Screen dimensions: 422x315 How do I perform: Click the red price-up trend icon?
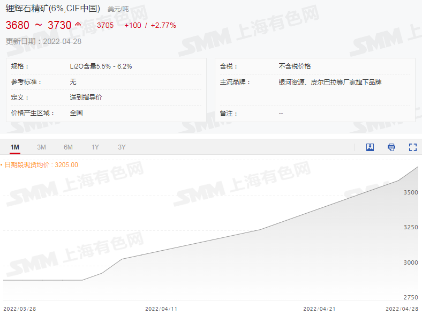[78, 24]
